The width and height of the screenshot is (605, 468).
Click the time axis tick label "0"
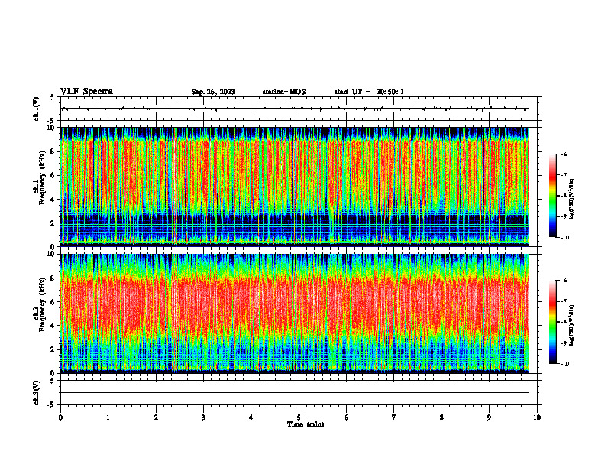[x=60, y=418]
